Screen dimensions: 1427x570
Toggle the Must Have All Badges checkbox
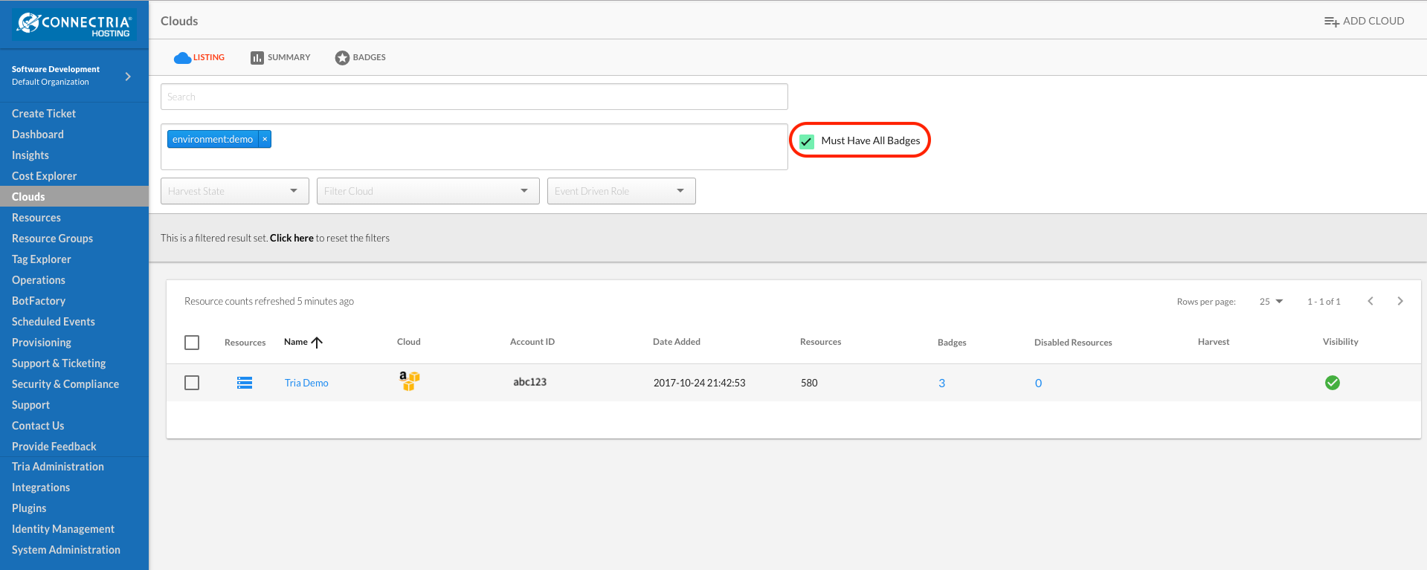(x=807, y=141)
